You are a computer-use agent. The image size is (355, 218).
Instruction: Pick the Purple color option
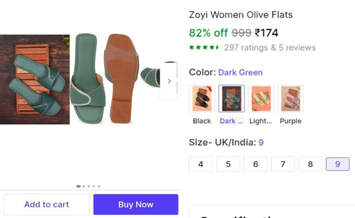(291, 98)
